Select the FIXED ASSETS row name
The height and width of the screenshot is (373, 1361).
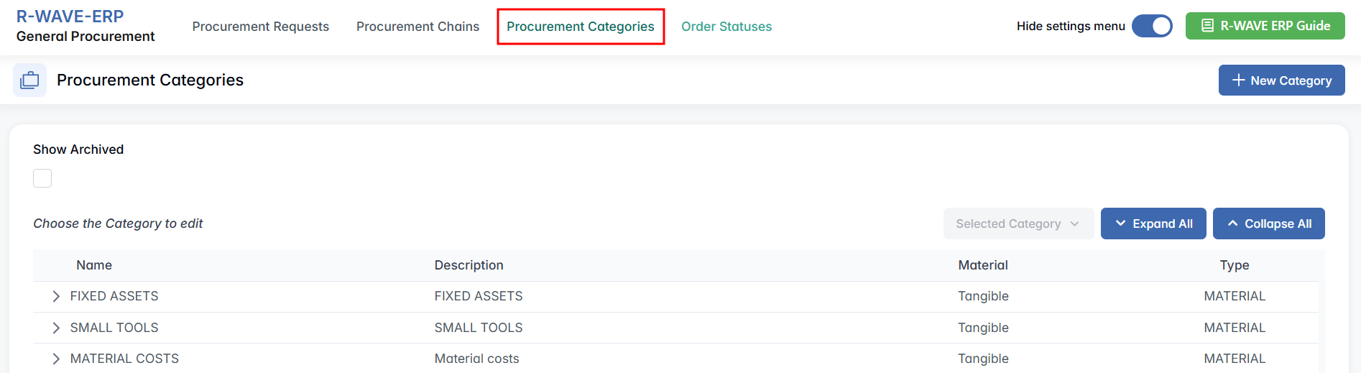click(x=114, y=296)
